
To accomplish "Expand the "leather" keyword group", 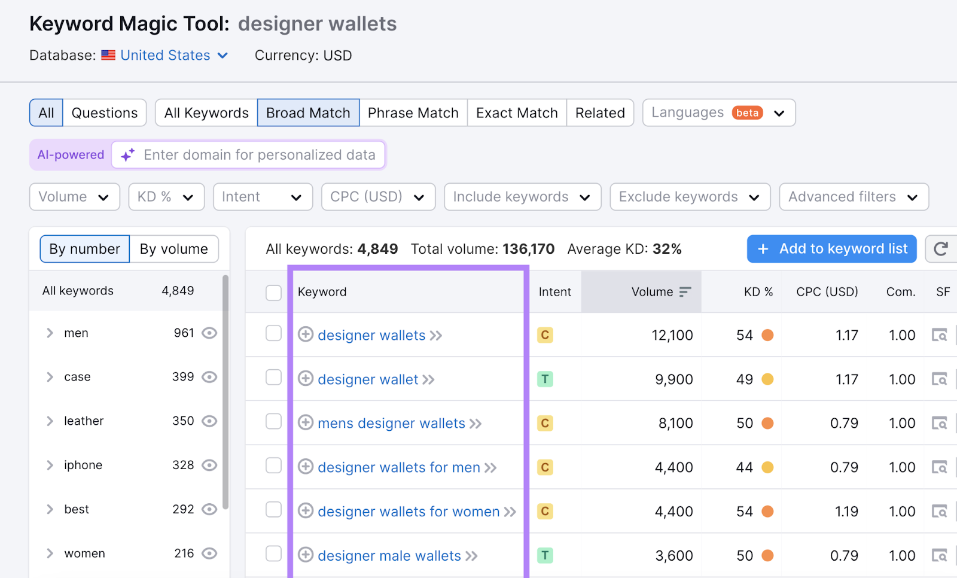I will tap(50, 421).
